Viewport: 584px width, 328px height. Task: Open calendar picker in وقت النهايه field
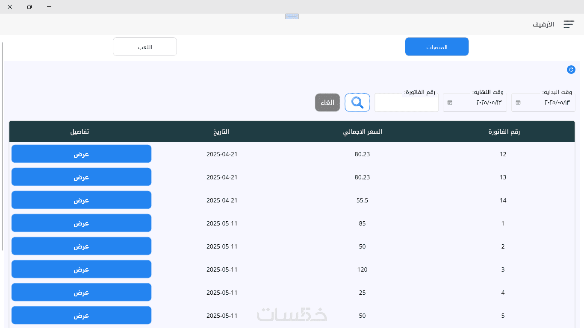pyautogui.click(x=449, y=102)
